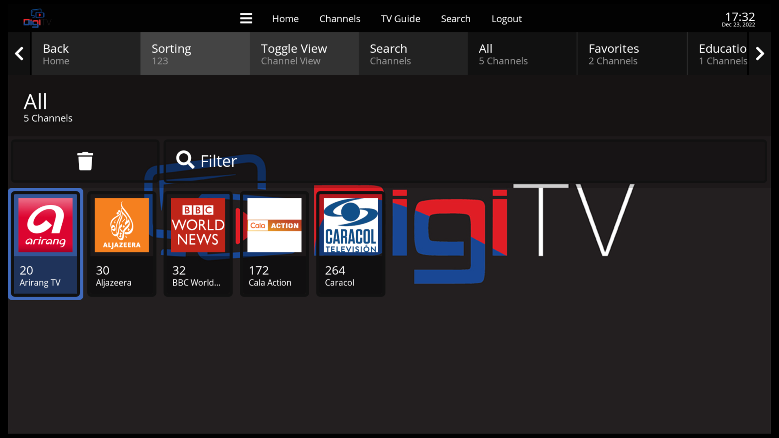Select the BBC World News channel logo
This screenshot has height=438, width=779.
pyautogui.click(x=198, y=224)
